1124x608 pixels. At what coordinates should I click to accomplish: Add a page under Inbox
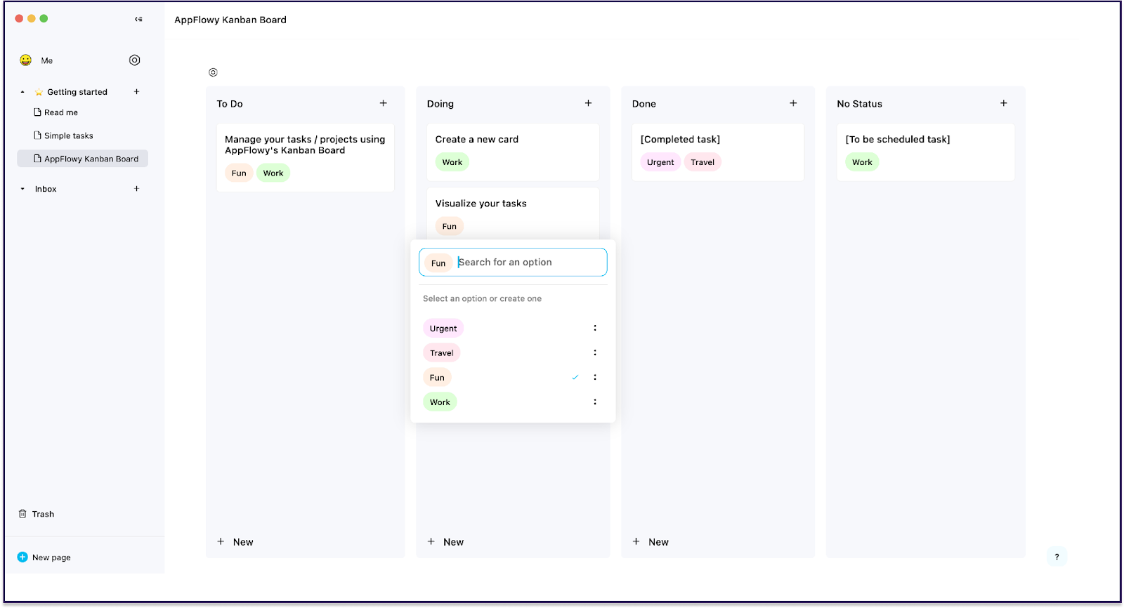tap(137, 189)
